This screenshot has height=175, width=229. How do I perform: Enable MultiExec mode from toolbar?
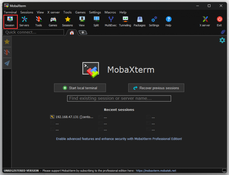(x=111, y=22)
